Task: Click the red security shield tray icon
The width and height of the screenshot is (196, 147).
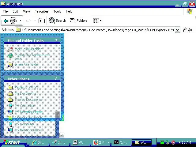Action: (x=173, y=142)
